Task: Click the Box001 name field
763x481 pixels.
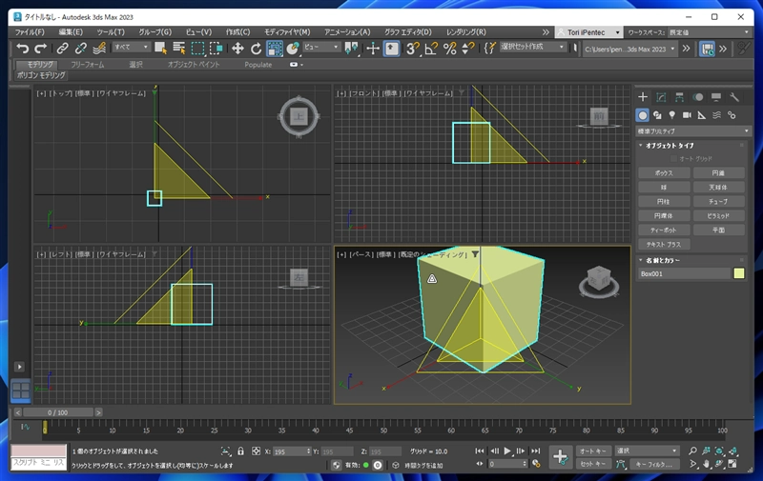Action: pos(684,273)
